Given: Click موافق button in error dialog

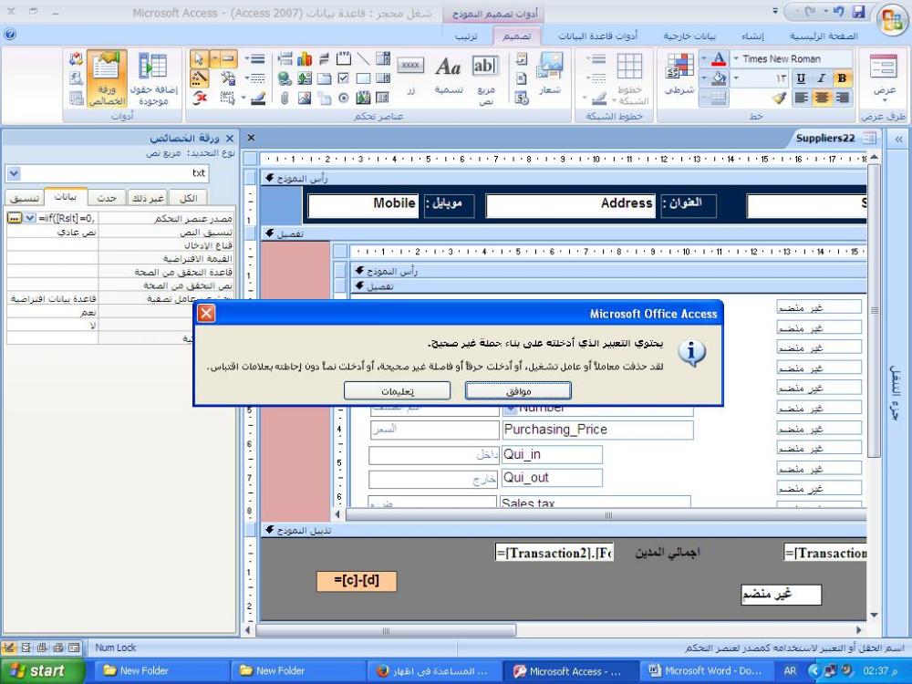Looking at the screenshot, I should [x=518, y=391].
